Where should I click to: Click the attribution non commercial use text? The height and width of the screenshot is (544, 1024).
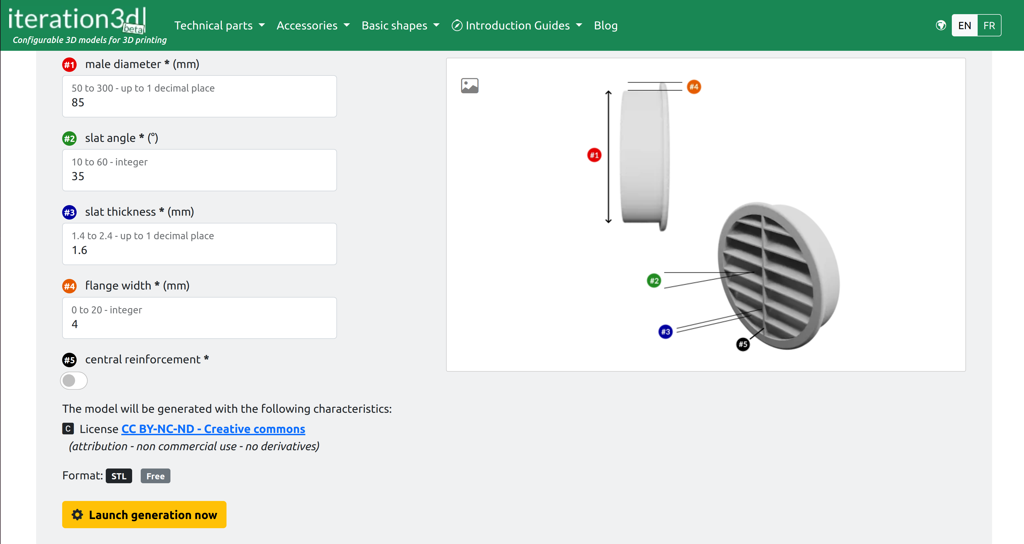pyautogui.click(x=194, y=446)
